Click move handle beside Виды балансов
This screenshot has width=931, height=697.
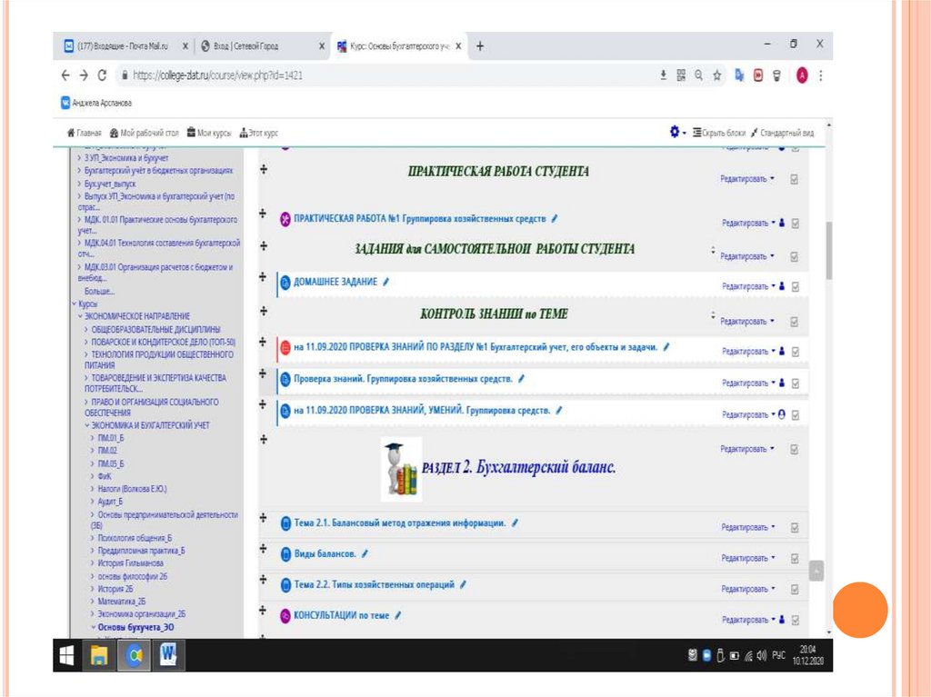pos(263,549)
